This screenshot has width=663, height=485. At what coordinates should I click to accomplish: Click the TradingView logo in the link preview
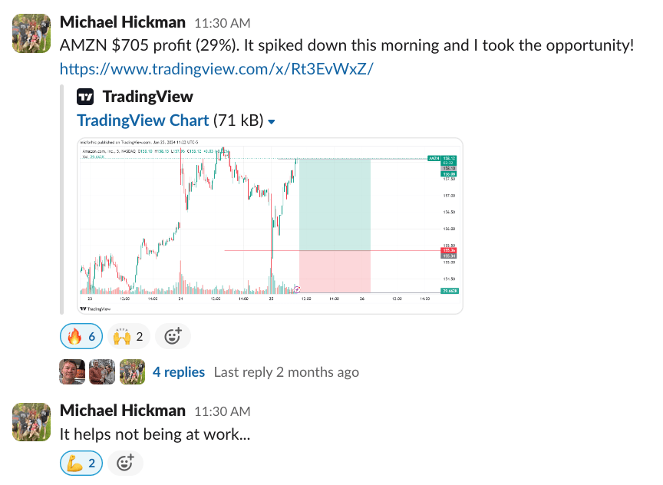pyautogui.click(x=86, y=97)
